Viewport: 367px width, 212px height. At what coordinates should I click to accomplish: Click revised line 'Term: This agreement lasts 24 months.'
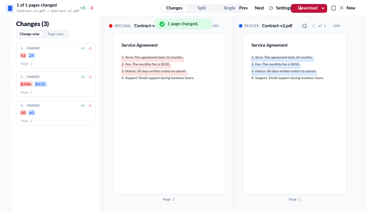coord(282,57)
